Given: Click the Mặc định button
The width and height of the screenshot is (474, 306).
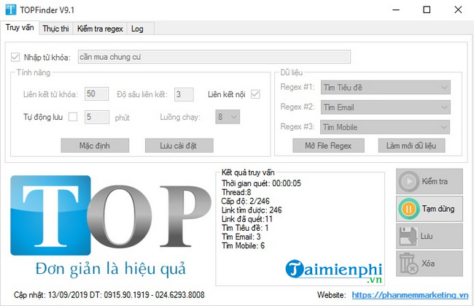Looking at the screenshot, I should (x=95, y=145).
